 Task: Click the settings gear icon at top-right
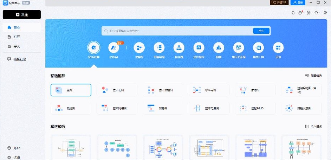click(x=325, y=13)
